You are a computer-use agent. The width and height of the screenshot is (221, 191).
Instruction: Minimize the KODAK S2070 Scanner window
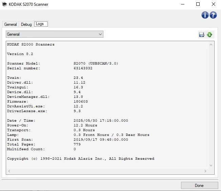pyautogui.click(x=183, y=4)
